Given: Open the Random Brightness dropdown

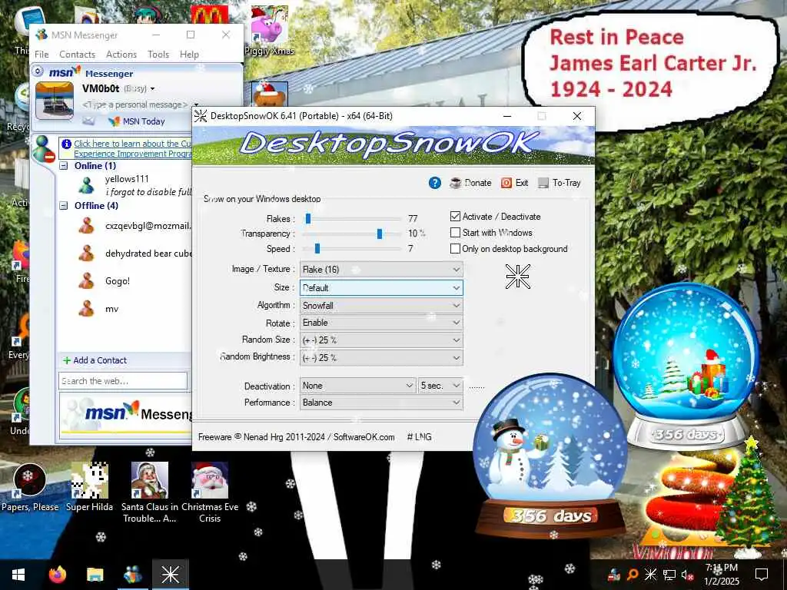Looking at the screenshot, I should pos(381,358).
